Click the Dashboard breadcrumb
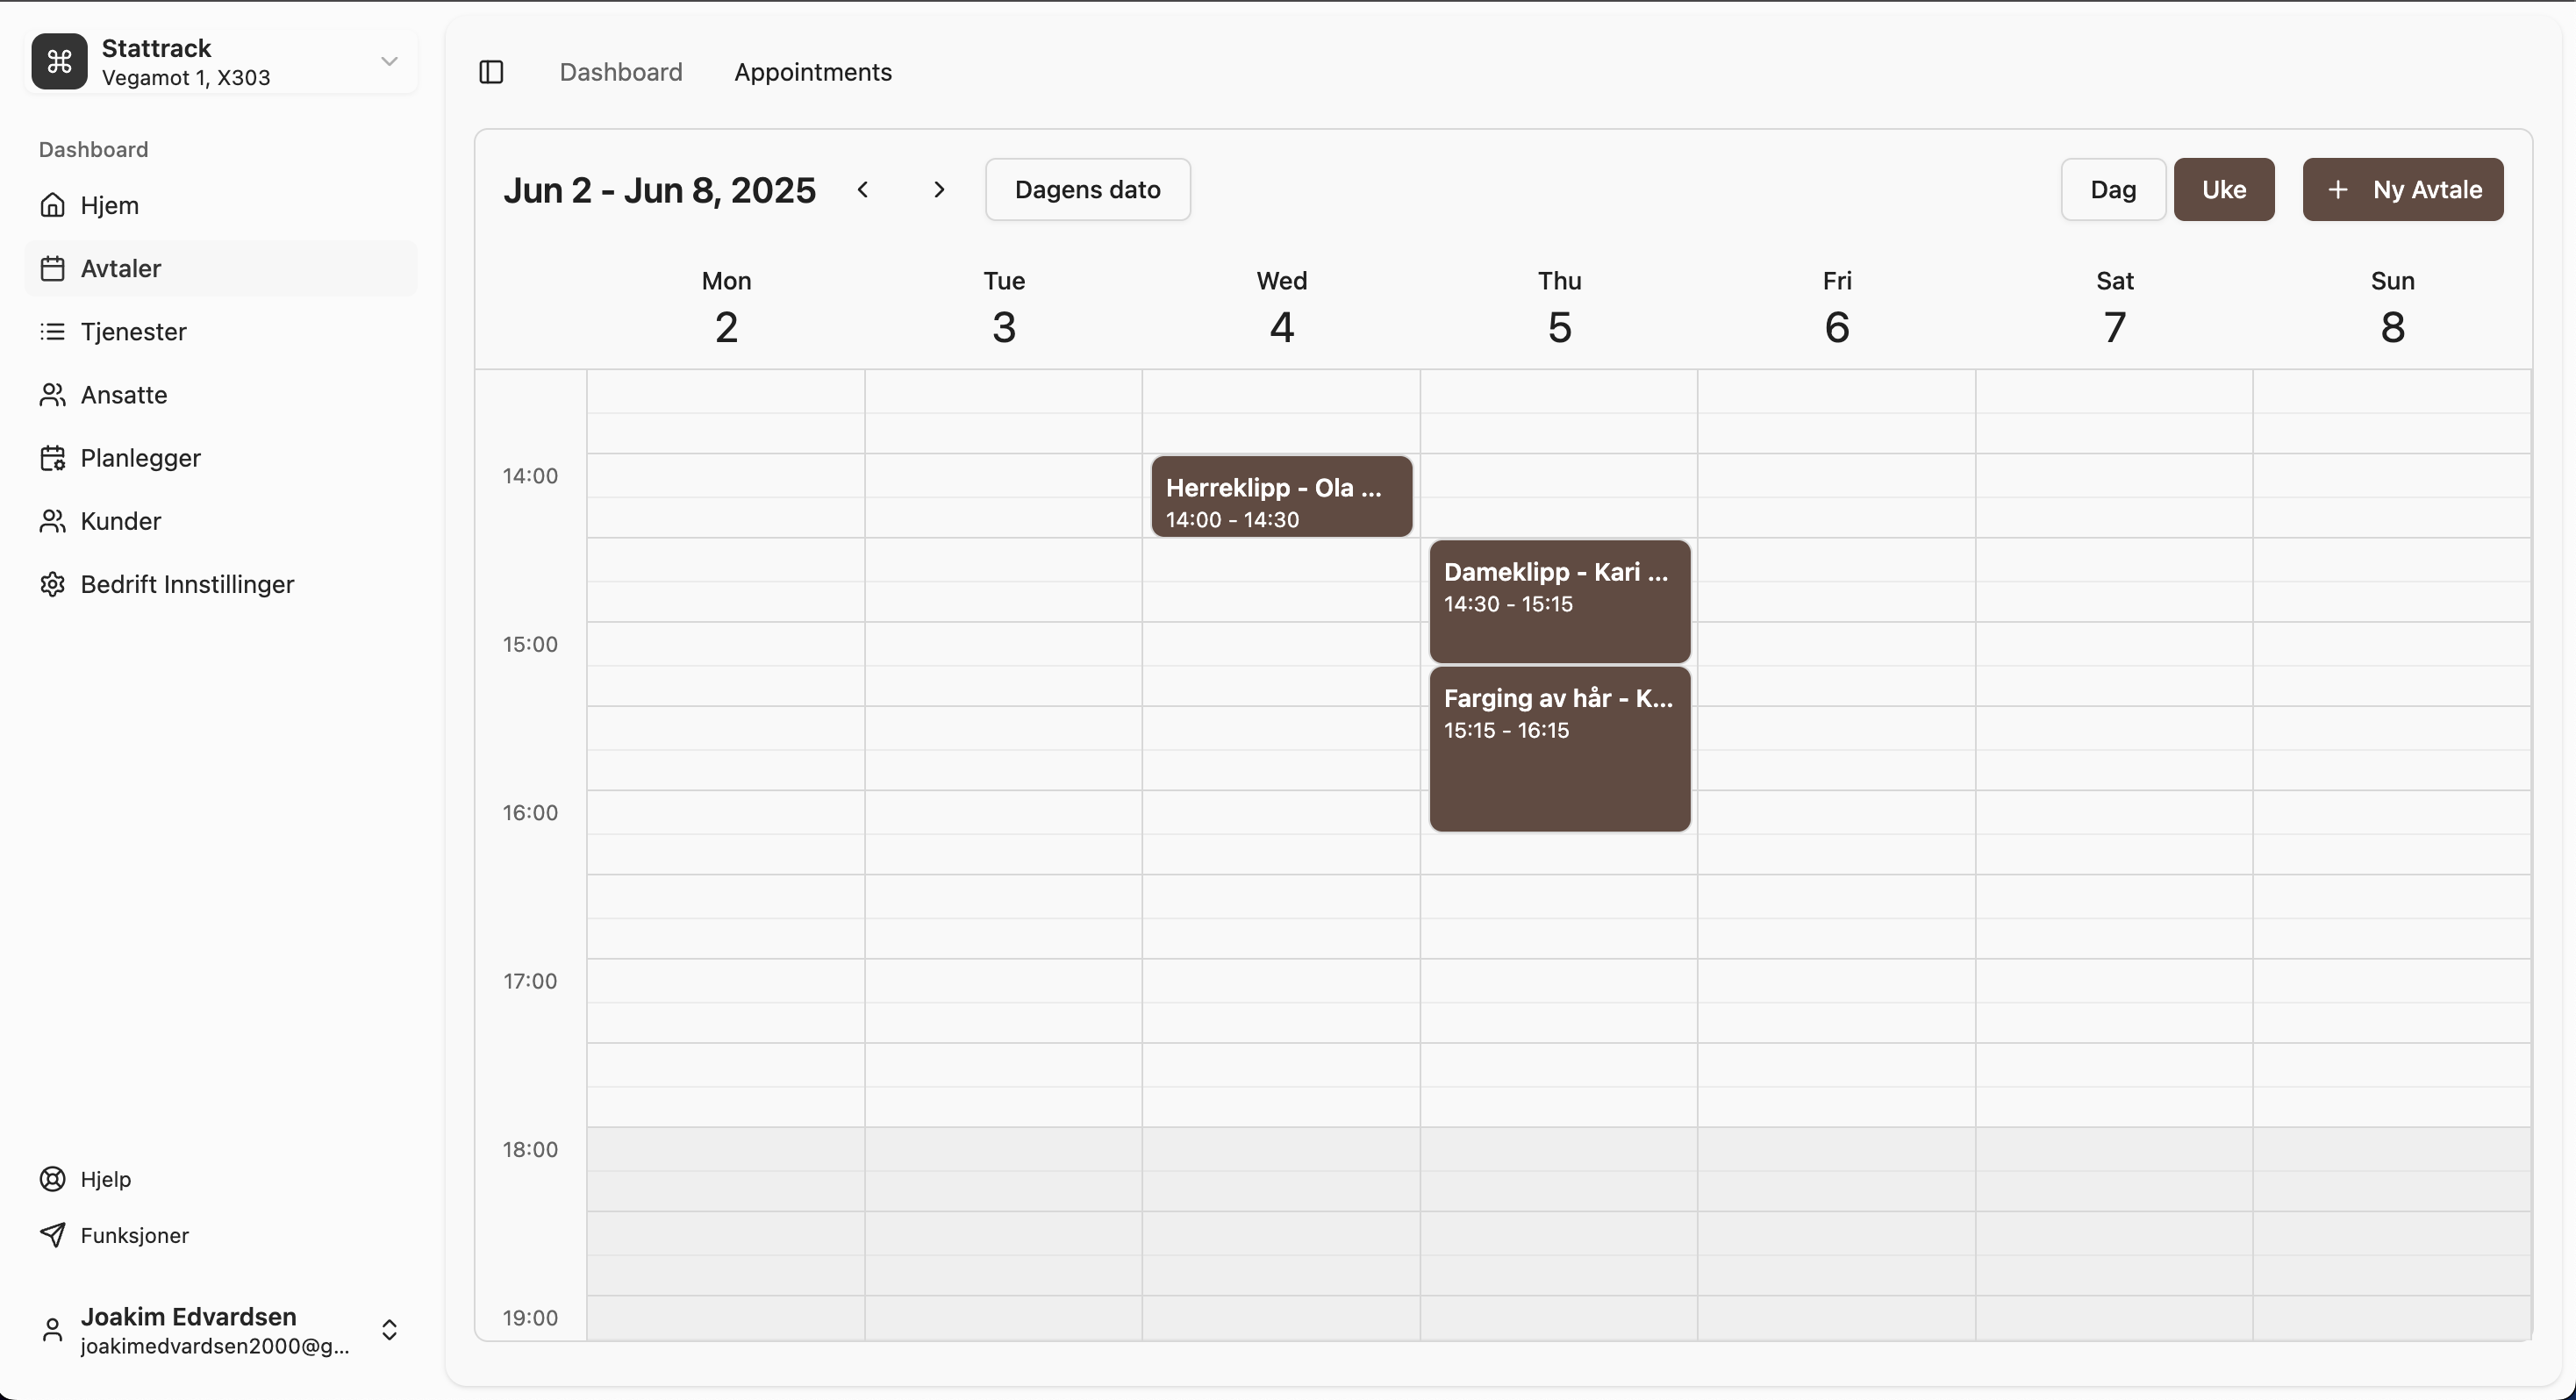Viewport: 2576px width, 1400px height. click(x=621, y=72)
